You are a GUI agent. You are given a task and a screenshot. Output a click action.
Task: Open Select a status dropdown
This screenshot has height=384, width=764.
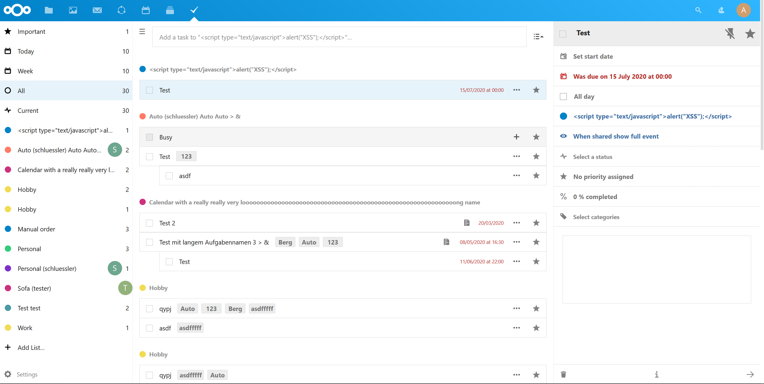[x=592, y=157]
